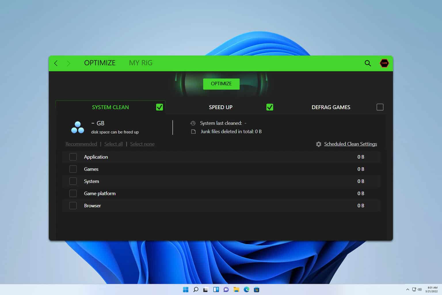Select the DEFRAG GAMES tab

click(331, 107)
